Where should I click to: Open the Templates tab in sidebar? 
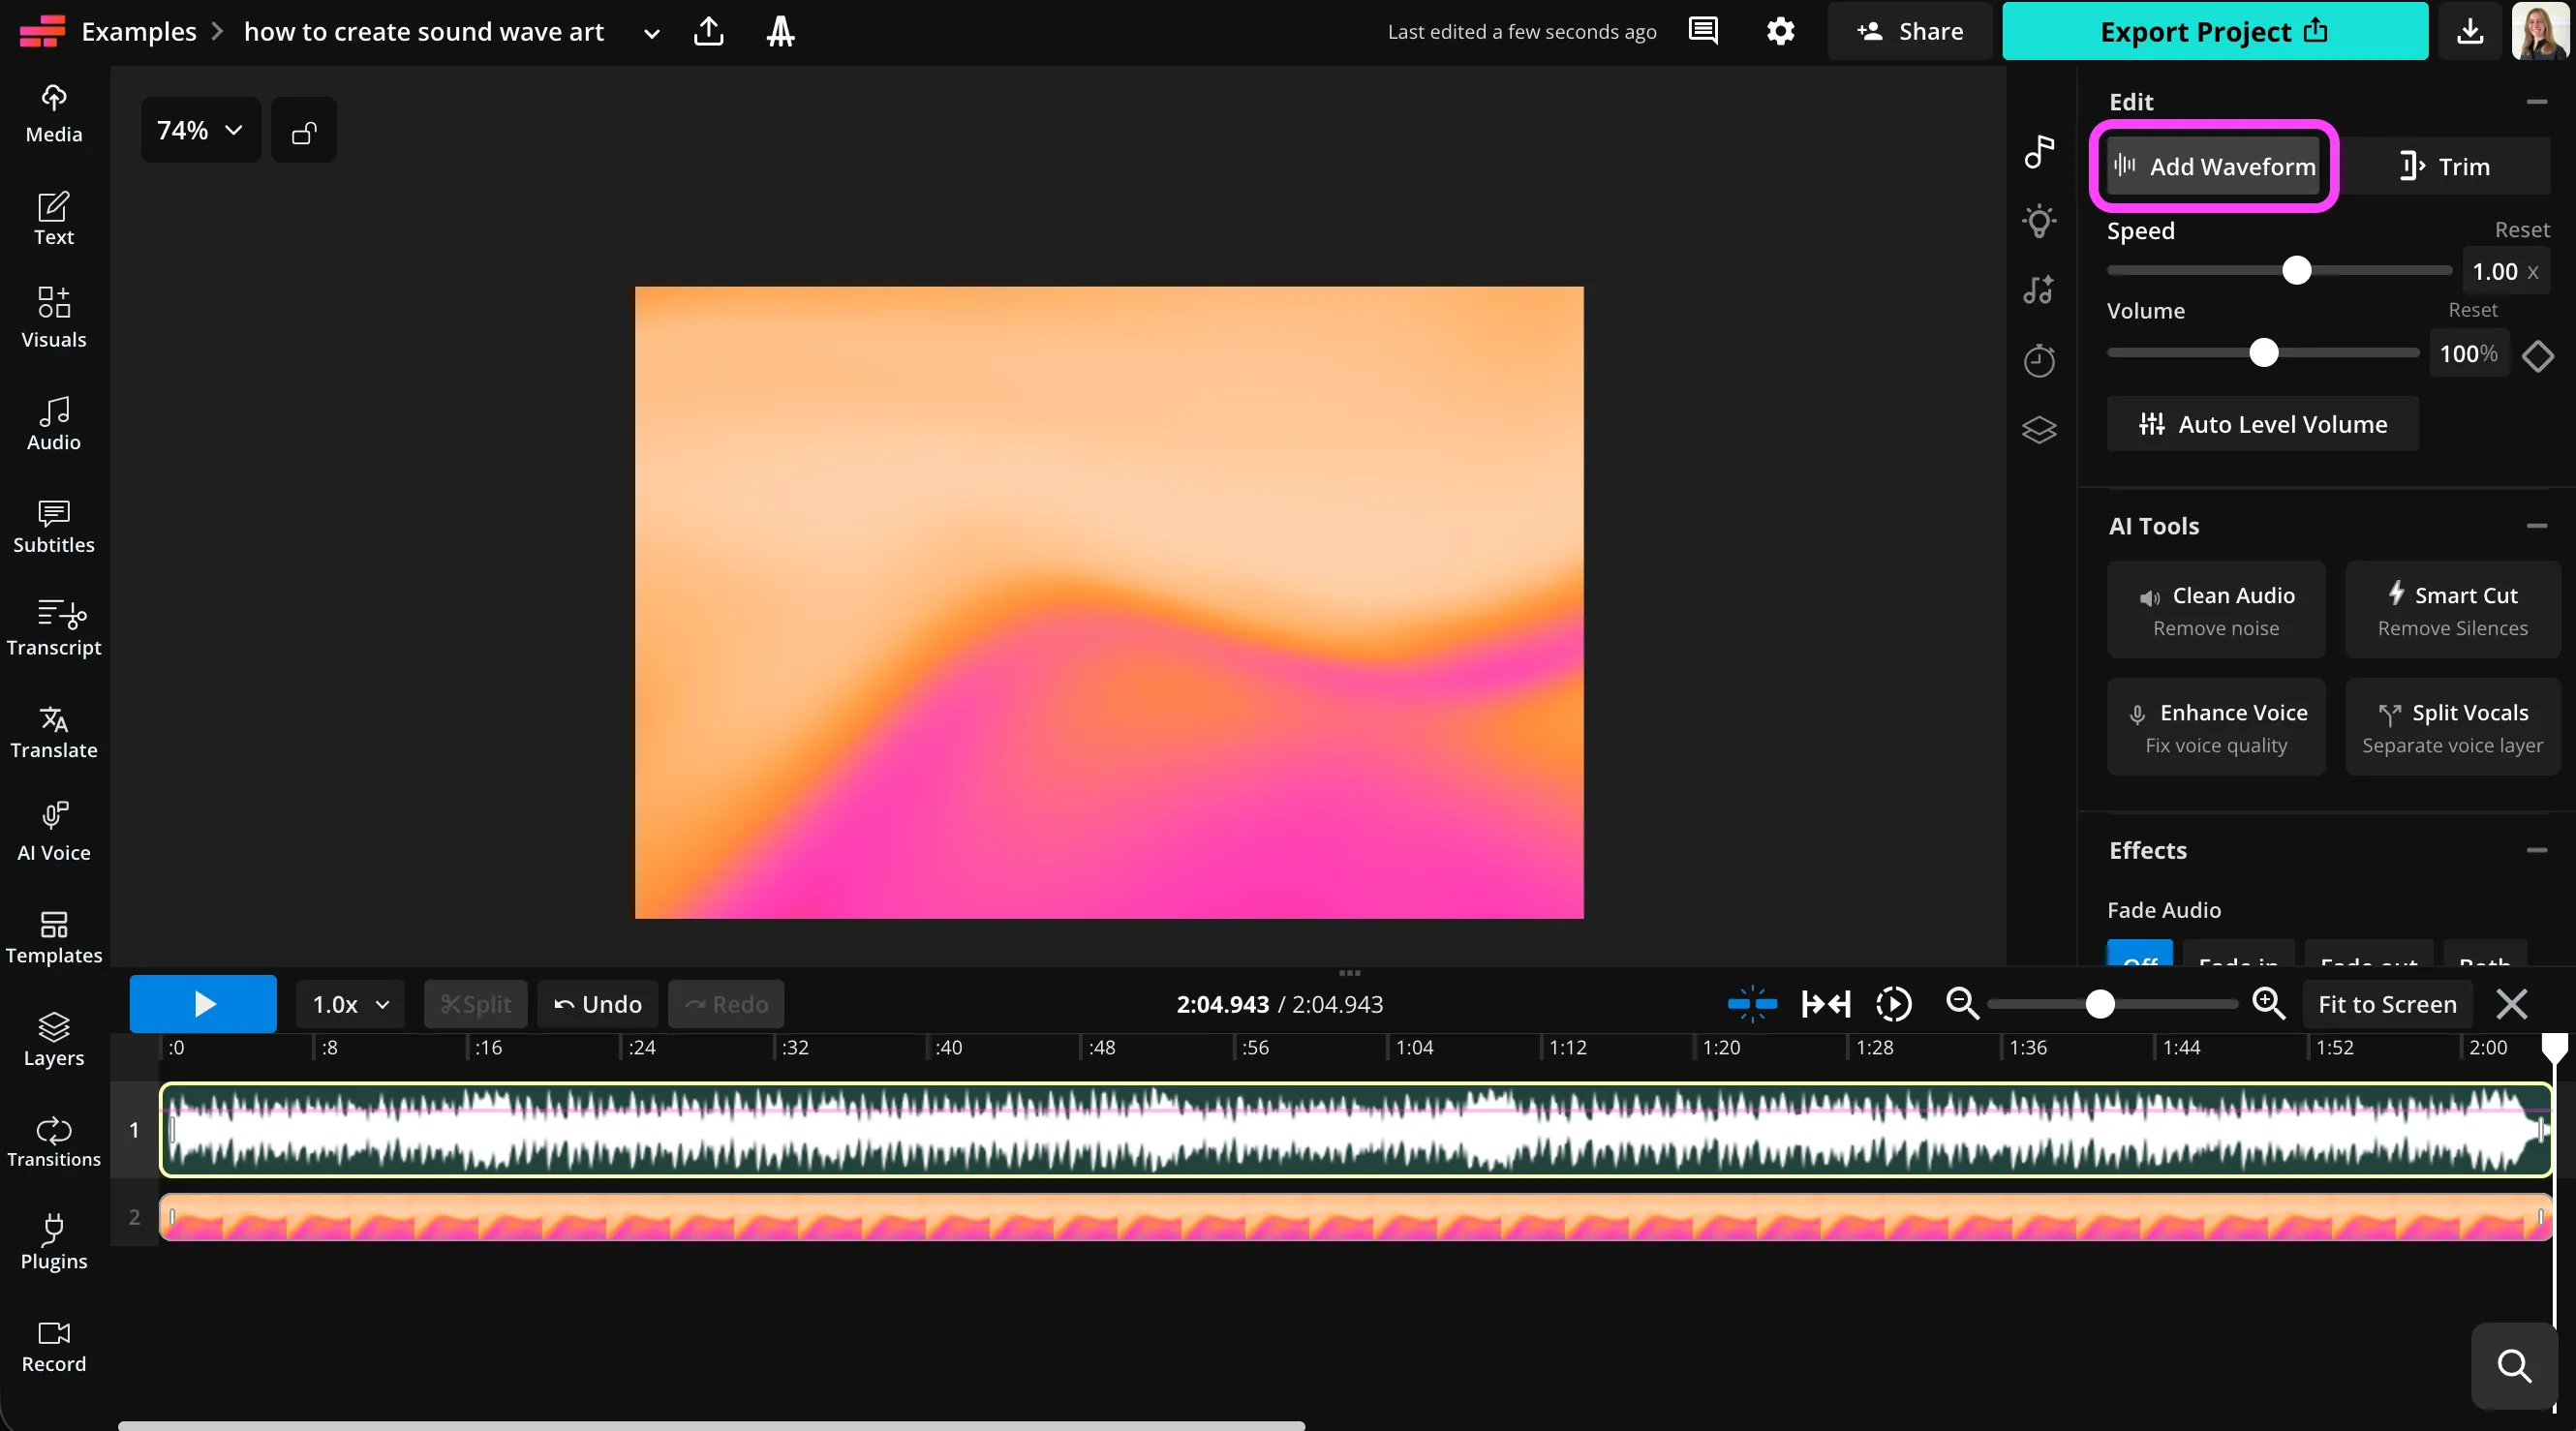54,935
